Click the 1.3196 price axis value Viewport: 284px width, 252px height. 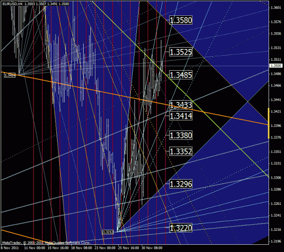coord(276,241)
